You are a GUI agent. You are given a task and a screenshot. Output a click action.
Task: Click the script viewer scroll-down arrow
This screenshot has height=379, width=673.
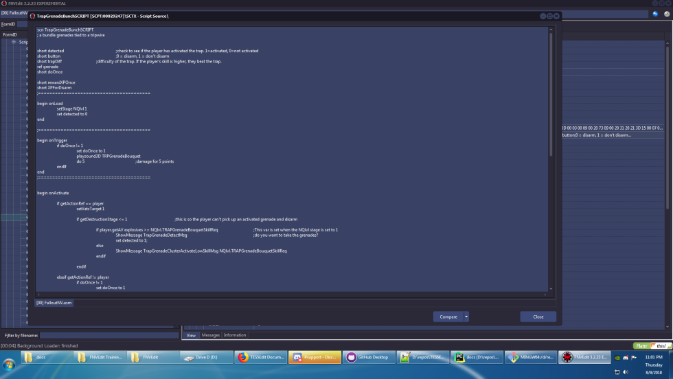pyautogui.click(x=551, y=289)
